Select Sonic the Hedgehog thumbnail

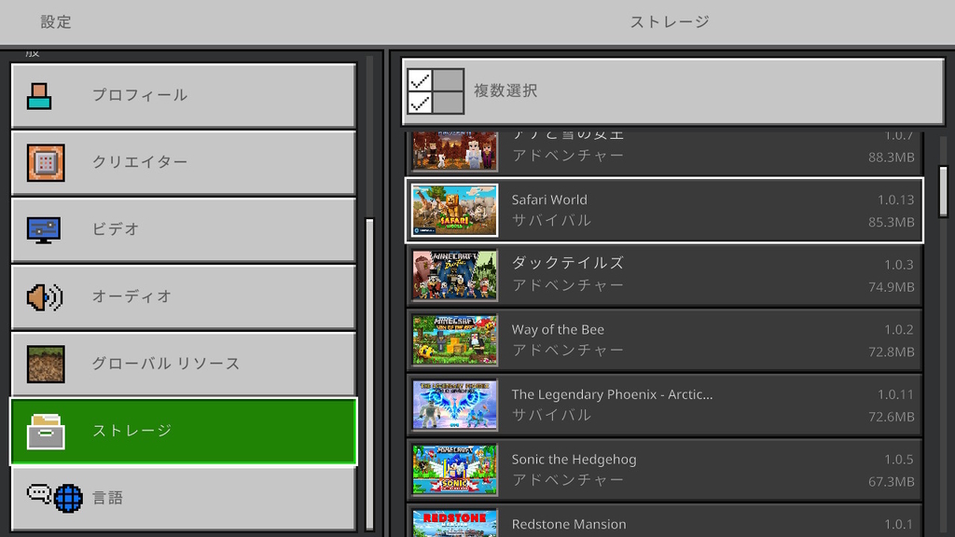pos(454,470)
